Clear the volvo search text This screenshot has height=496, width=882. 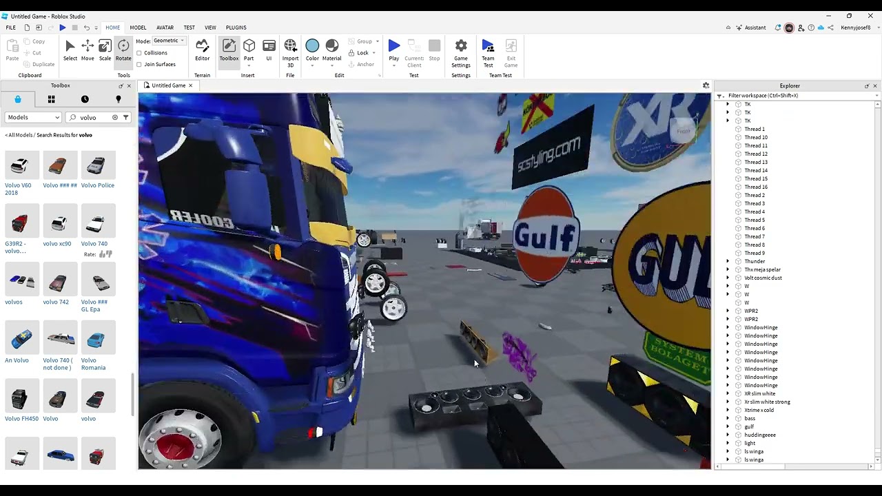click(115, 118)
